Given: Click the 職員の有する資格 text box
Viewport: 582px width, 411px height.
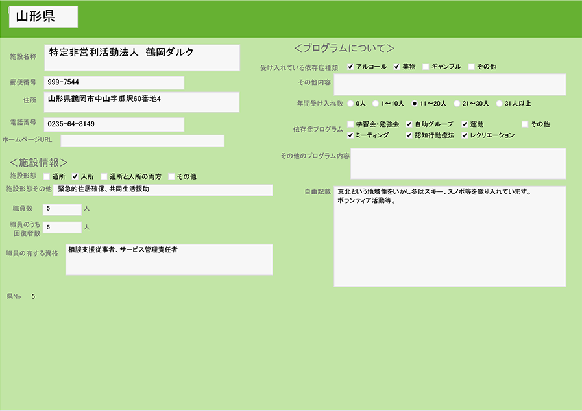Looking at the screenshot, I should tap(169, 259).
